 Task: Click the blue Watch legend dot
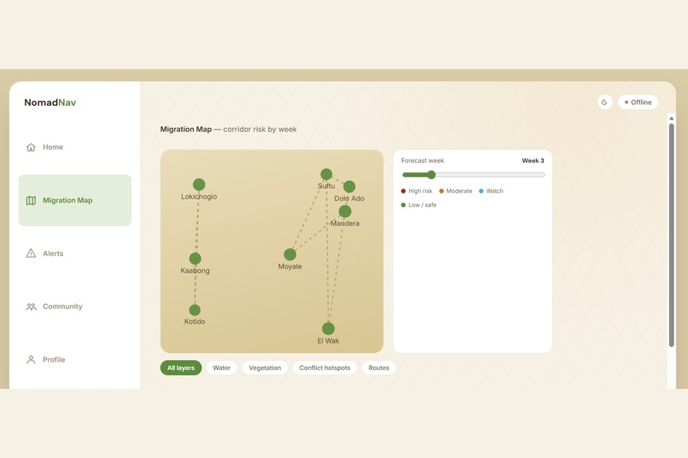click(x=481, y=191)
